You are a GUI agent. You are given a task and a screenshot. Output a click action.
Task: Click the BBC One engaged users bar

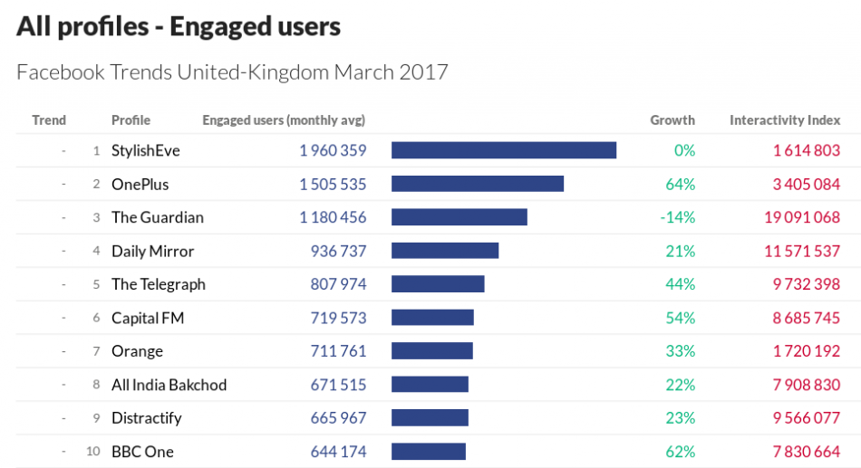[x=428, y=452]
